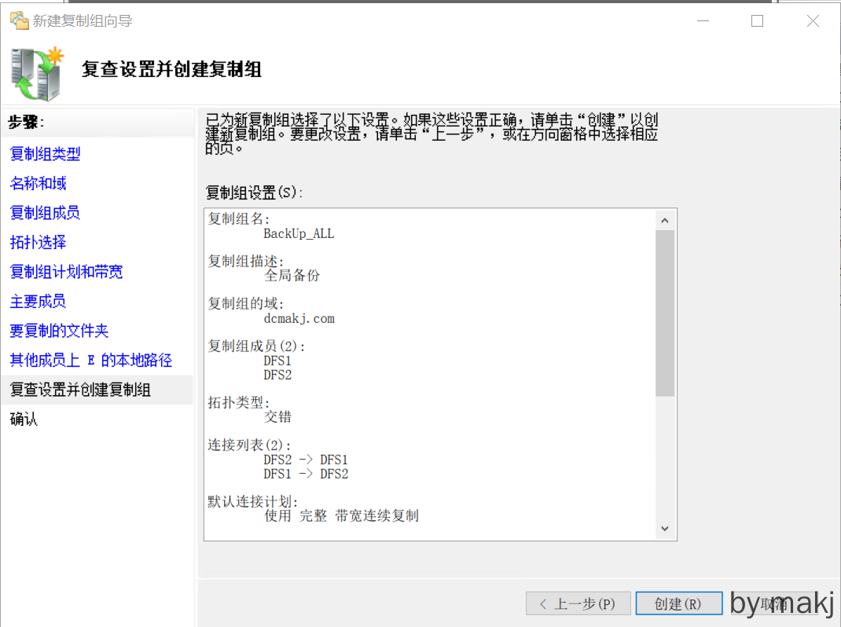Open the 复制组计划和带宽 step
The image size is (841, 627).
pos(66,272)
